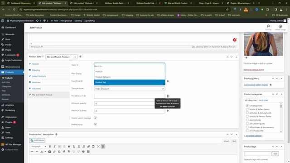The image size is (290, 163).
Task: Toggle the toolbar toggle (kitchen sink) icon
Action: point(103,146)
